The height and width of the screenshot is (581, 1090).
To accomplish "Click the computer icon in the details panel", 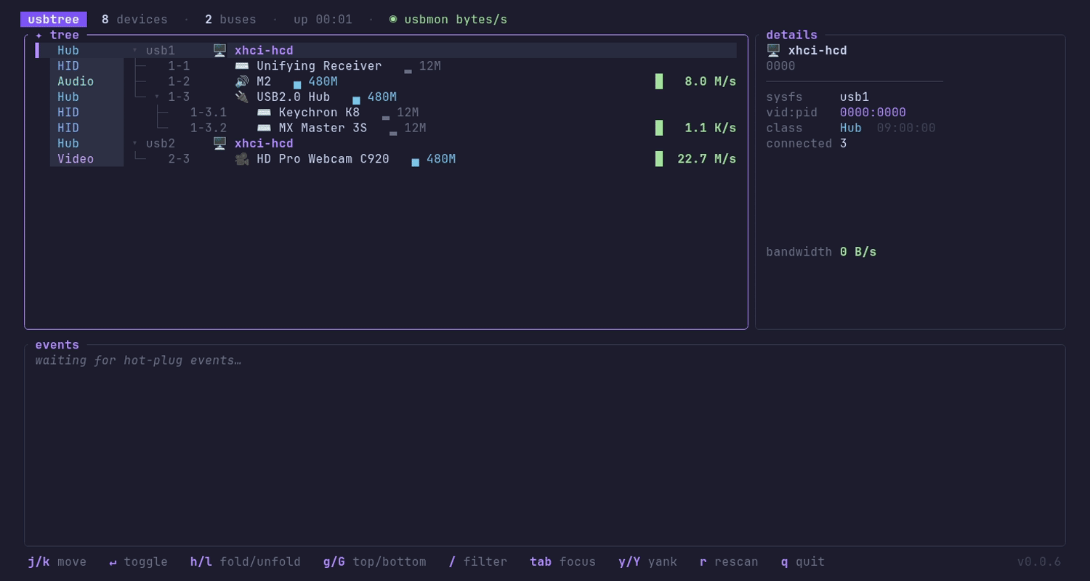I will pyautogui.click(x=773, y=50).
